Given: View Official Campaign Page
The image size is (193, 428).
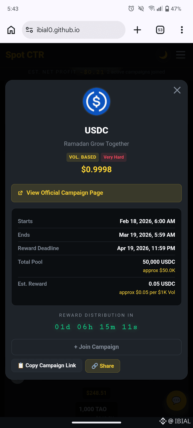Looking at the screenshot, I should point(96,193).
